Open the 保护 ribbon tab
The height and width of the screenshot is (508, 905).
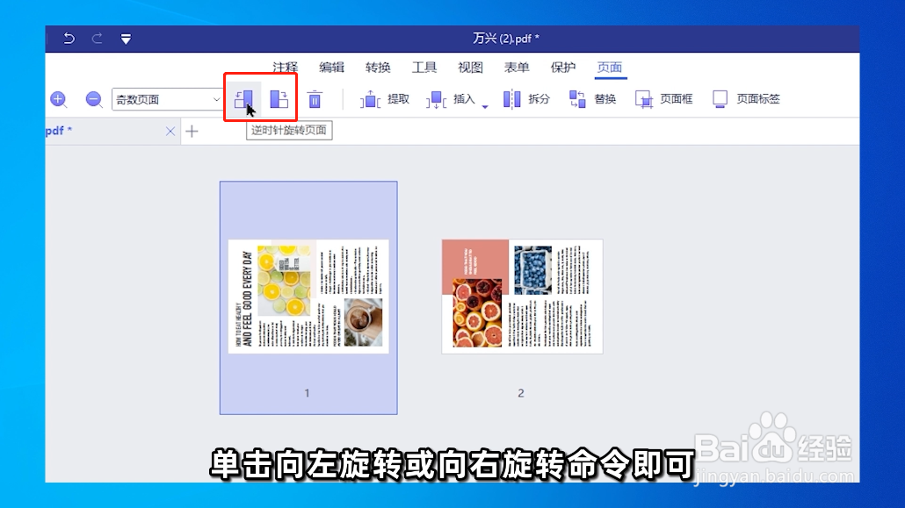tap(562, 67)
